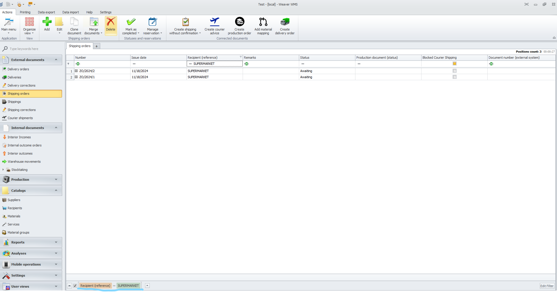Create shipping without confirmation
This screenshot has width=557, height=292.
[x=185, y=26]
